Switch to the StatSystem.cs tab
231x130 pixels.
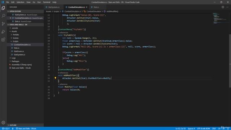[54, 7]
